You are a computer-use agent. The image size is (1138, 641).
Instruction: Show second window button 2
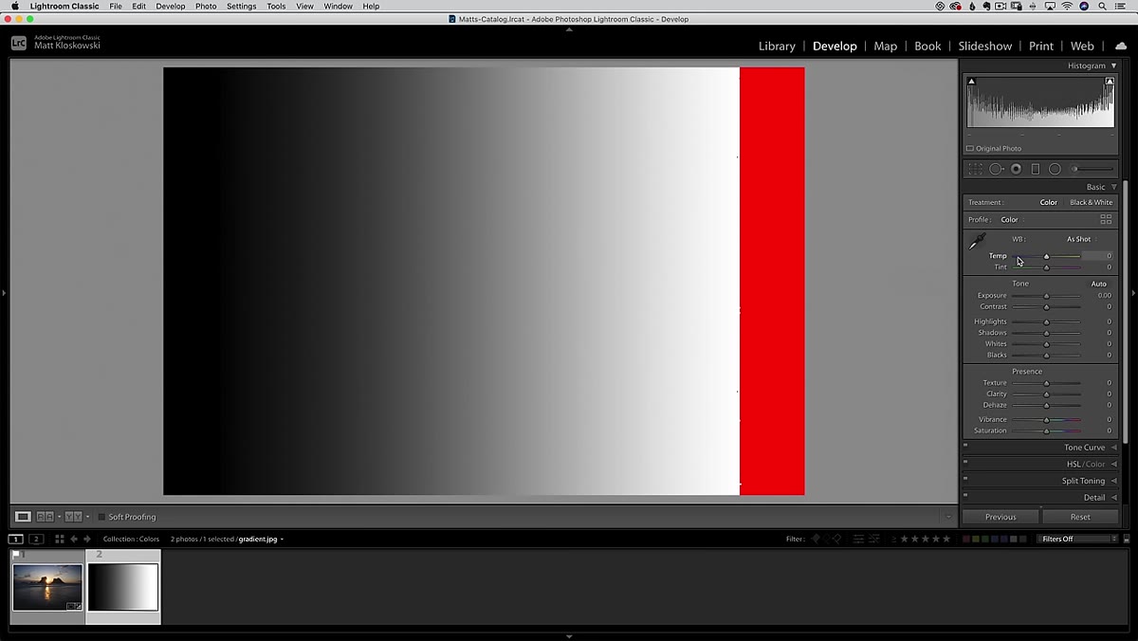pyautogui.click(x=36, y=539)
